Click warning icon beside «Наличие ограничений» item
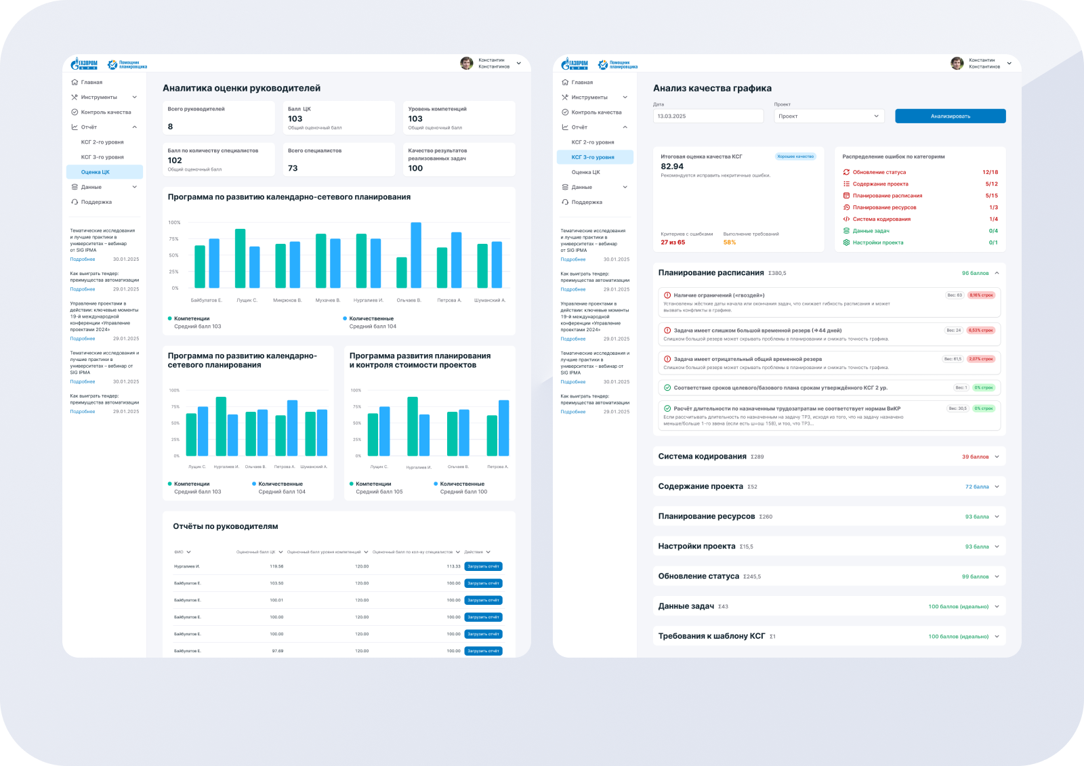 (667, 295)
